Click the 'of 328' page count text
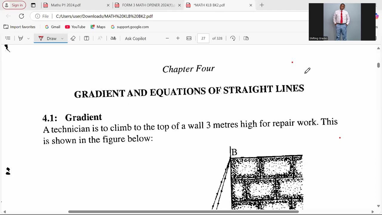 217,38
